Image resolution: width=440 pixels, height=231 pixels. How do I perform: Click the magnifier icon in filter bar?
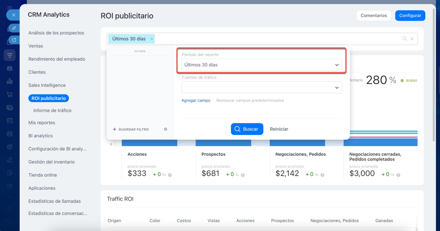click(405, 39)
